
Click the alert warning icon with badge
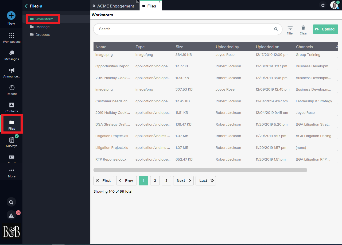pos(11,215)
